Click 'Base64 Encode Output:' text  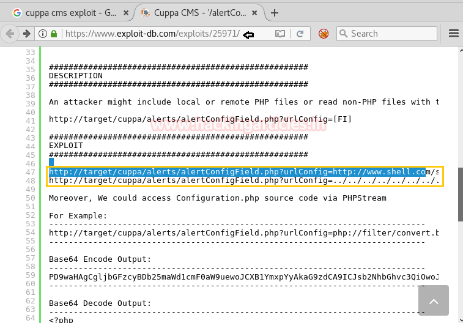(100, 259)
